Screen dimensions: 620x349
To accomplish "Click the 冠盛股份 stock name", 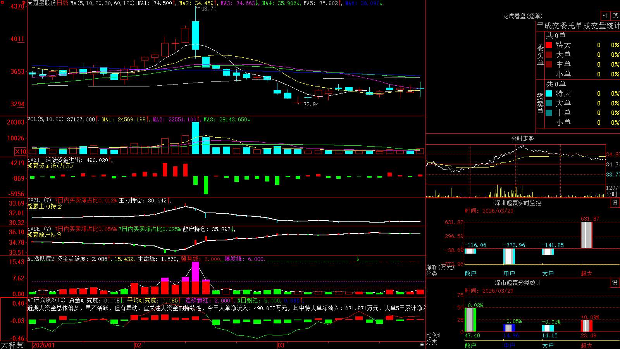I will [45, 3].
